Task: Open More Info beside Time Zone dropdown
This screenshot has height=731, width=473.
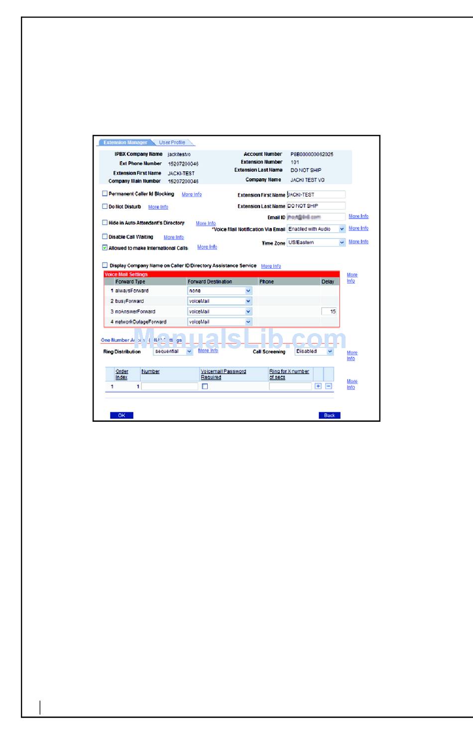Action: coord(358,242)
